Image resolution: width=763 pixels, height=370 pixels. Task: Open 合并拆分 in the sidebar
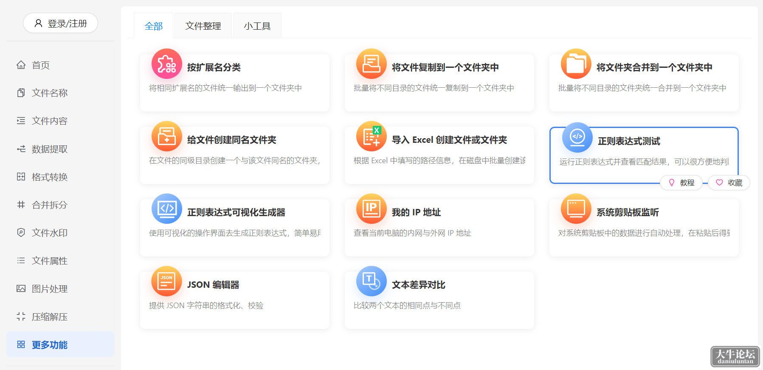point(60,205)
